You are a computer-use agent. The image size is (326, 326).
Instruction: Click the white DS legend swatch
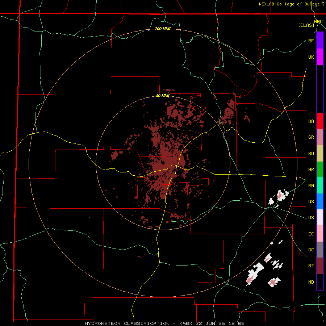(320, 217)
